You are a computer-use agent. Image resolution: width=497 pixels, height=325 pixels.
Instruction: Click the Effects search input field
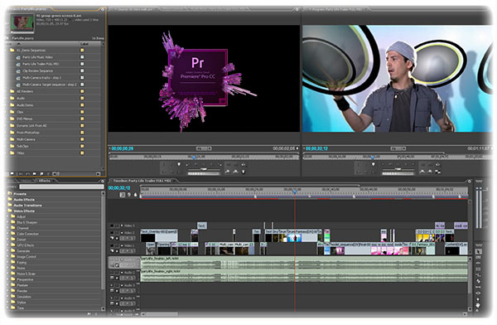tap(61, 187)
